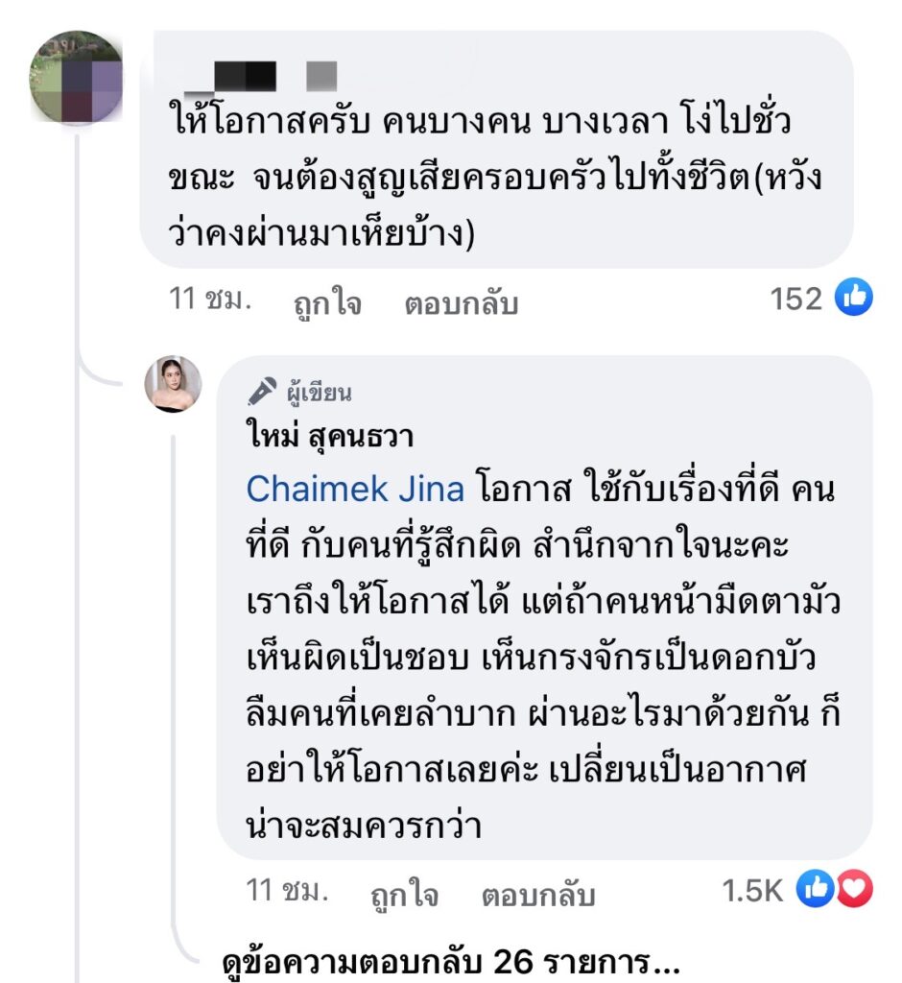Click the 11 ชม. timestamp under the author reply
Image resolution: width=902 pixels, height=983 pixels.
tap(287, 891)
